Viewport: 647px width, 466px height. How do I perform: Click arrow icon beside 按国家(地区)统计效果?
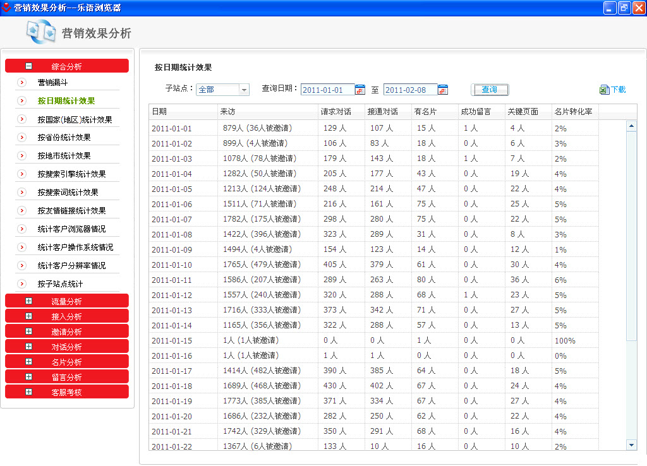[22, 119]
